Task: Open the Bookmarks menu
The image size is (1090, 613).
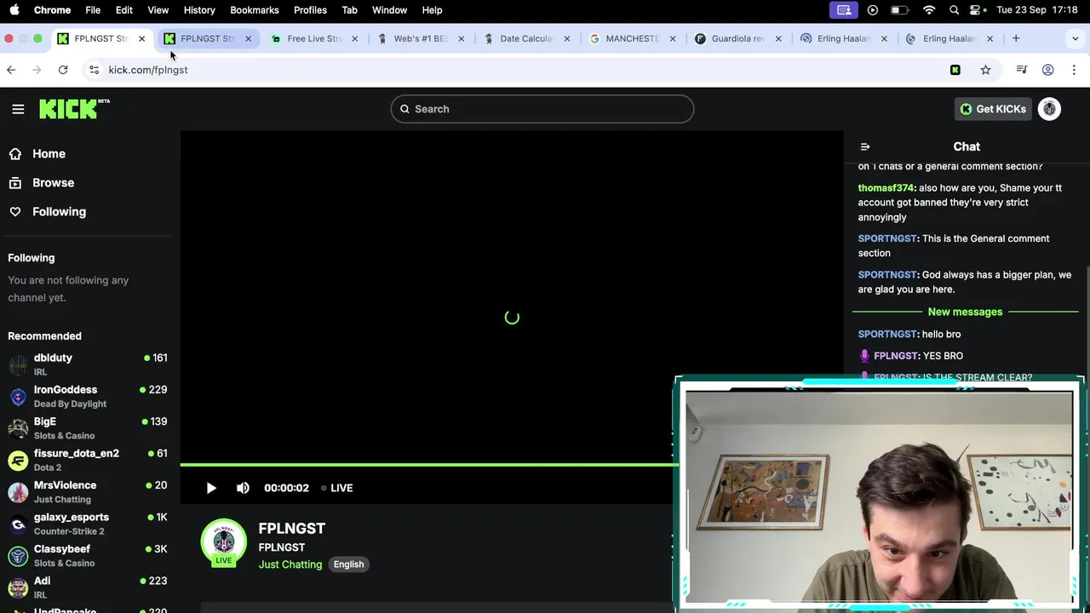Action: (255, 10)
